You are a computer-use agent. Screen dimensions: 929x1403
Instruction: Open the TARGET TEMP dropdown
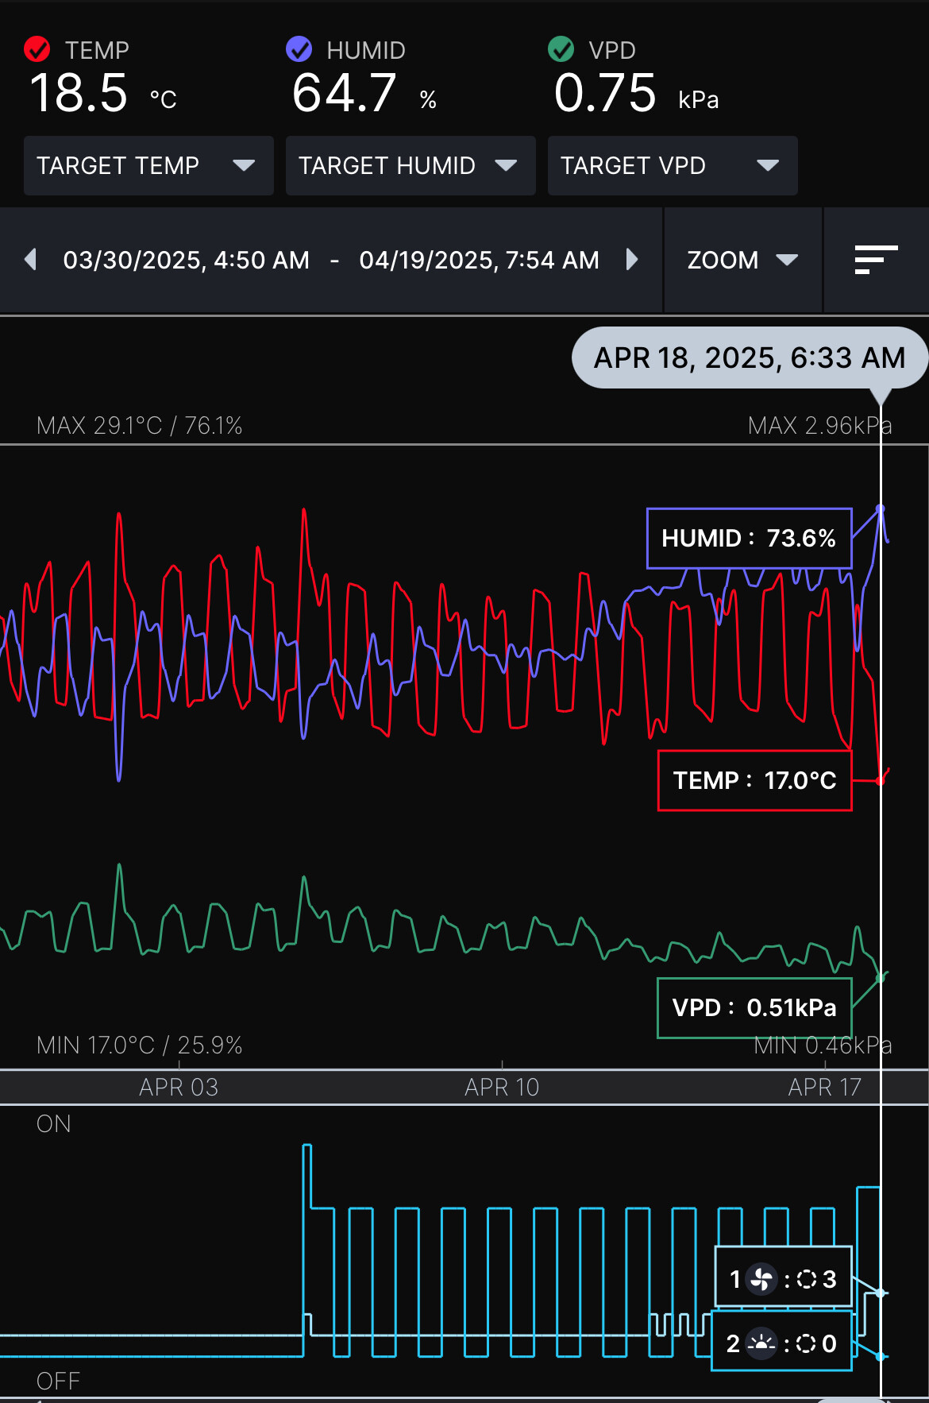(148, 165)
